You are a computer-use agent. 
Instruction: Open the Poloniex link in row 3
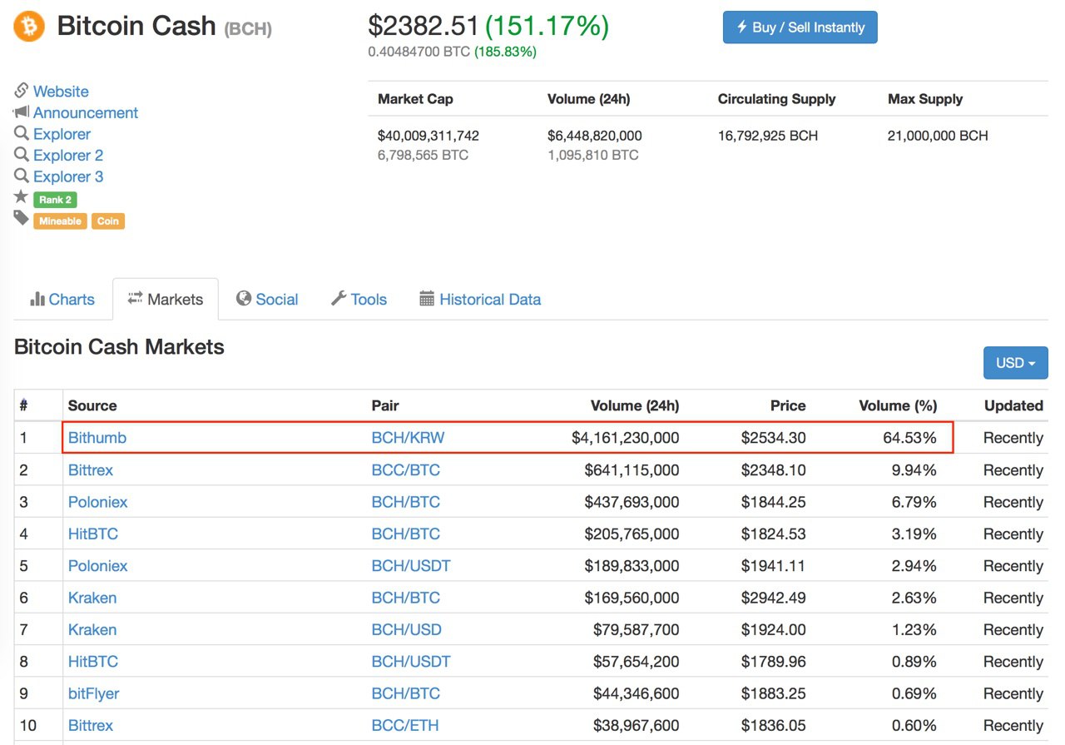[98, 502]
